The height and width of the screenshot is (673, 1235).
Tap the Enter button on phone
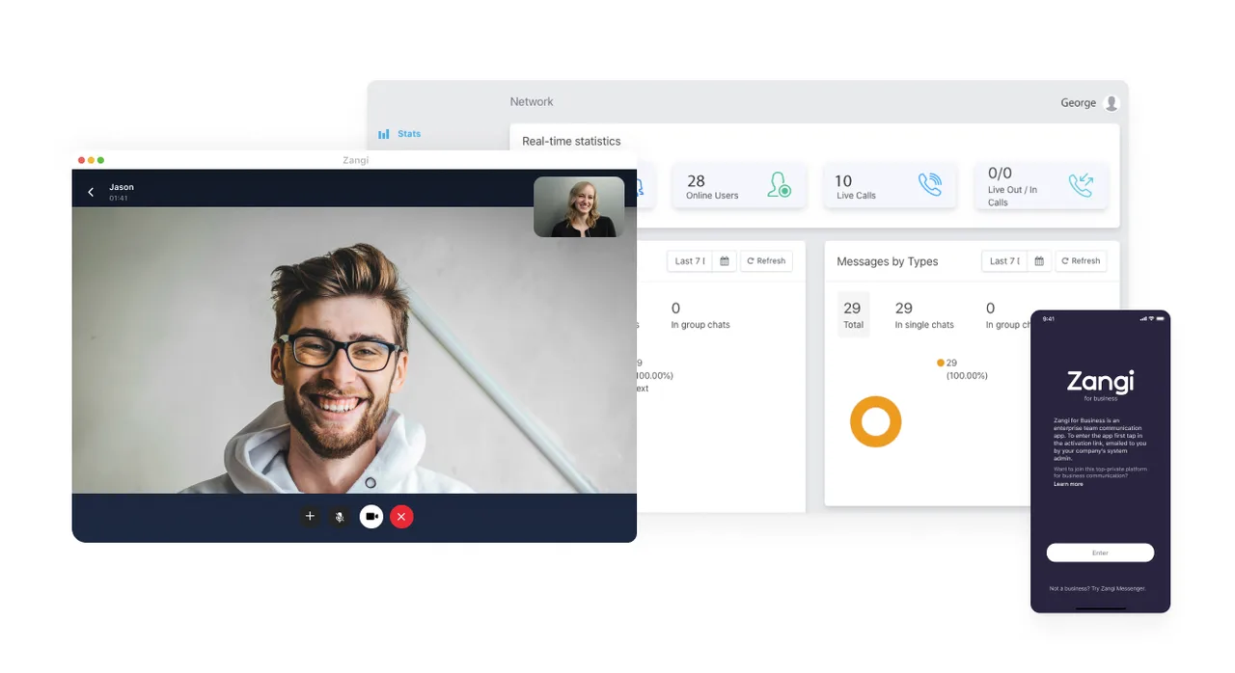[1100, 552]
